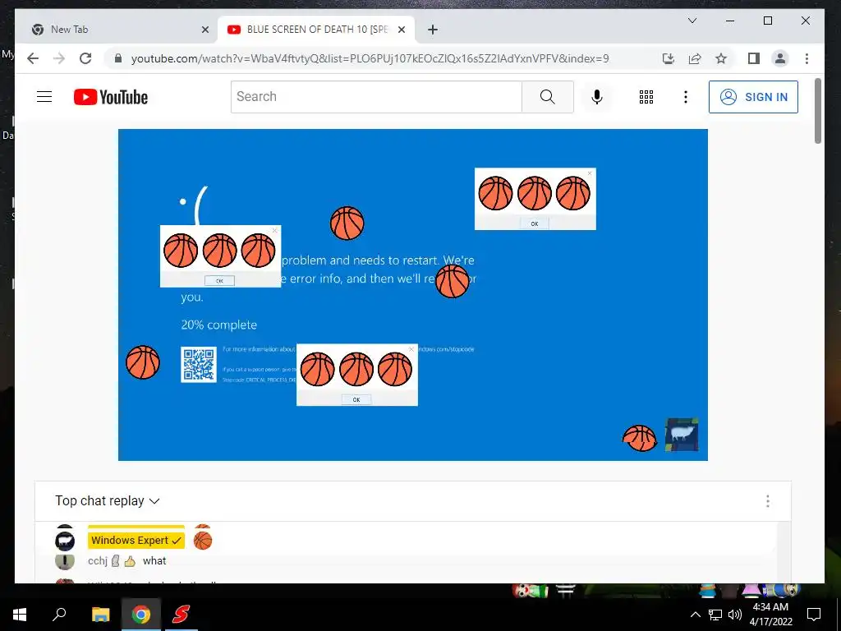Open chat options three-dot menu
Viewport: 841px width, 631px height.
[x=768, y=500]
